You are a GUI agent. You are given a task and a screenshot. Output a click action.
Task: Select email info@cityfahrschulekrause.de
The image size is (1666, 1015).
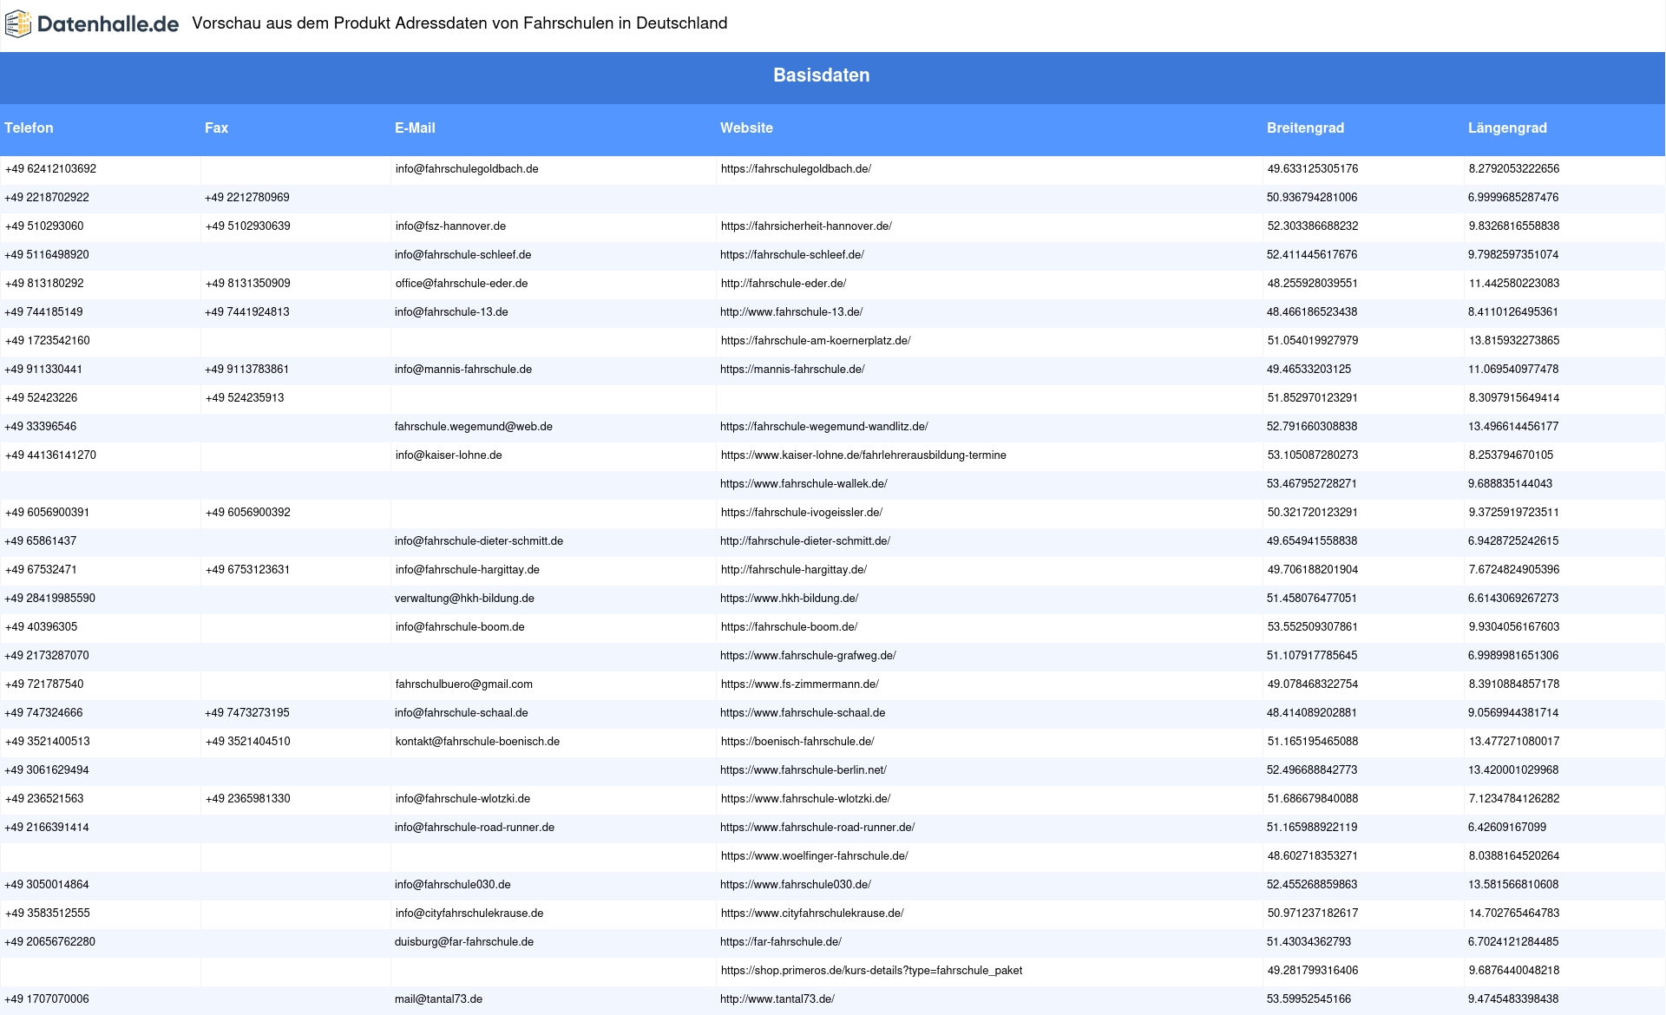point(469,913)
